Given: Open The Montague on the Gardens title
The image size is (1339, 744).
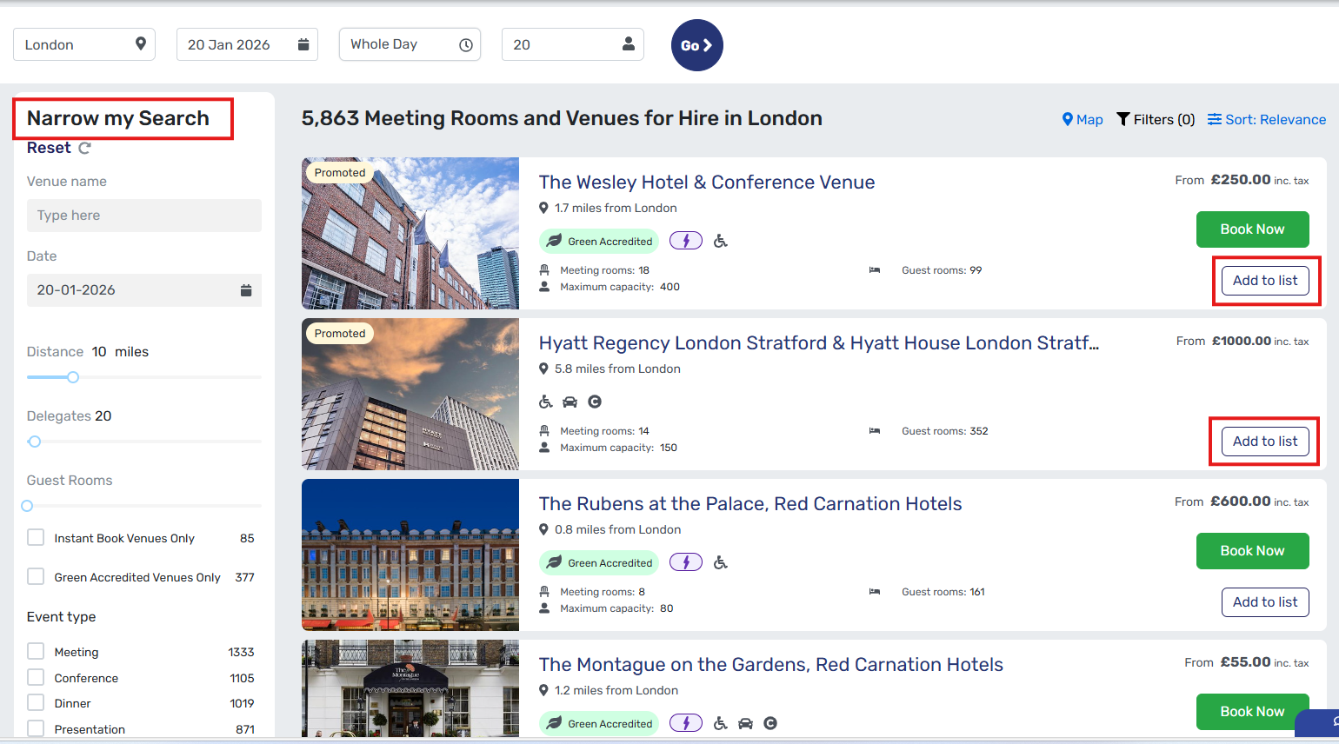Looking at the screenshot, I should [x=771, y=665].
